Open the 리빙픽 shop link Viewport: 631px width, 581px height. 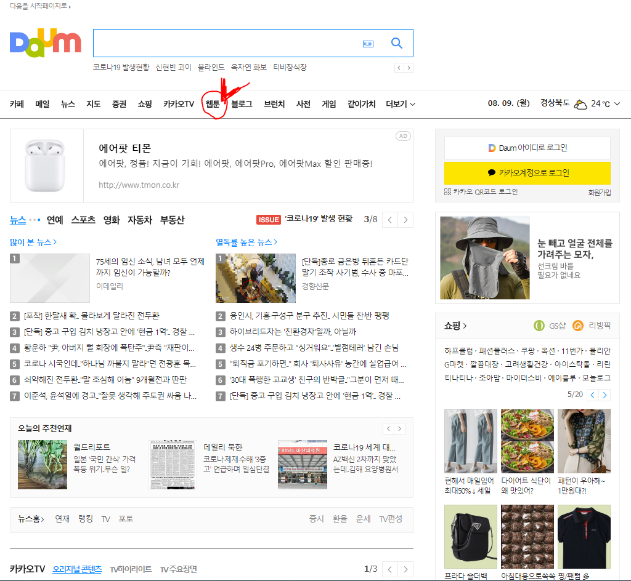(592, 326)
